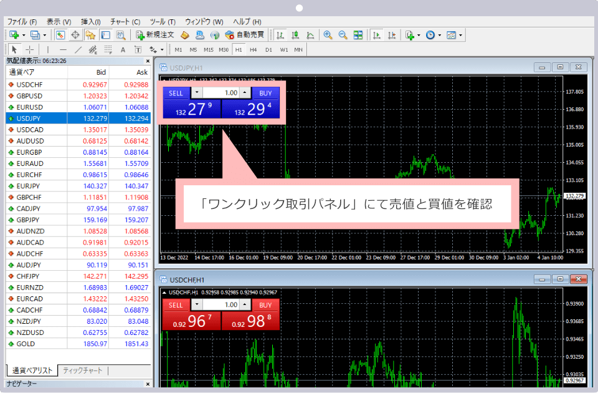Click the zoom out magnifier icon
The height and width of the screenshot is (393, 598).
[x=343, y=35]
